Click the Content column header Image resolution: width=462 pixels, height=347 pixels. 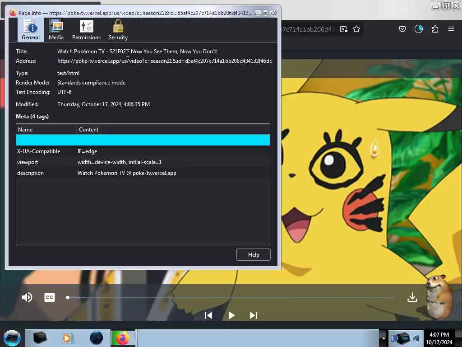click(173, 130)
